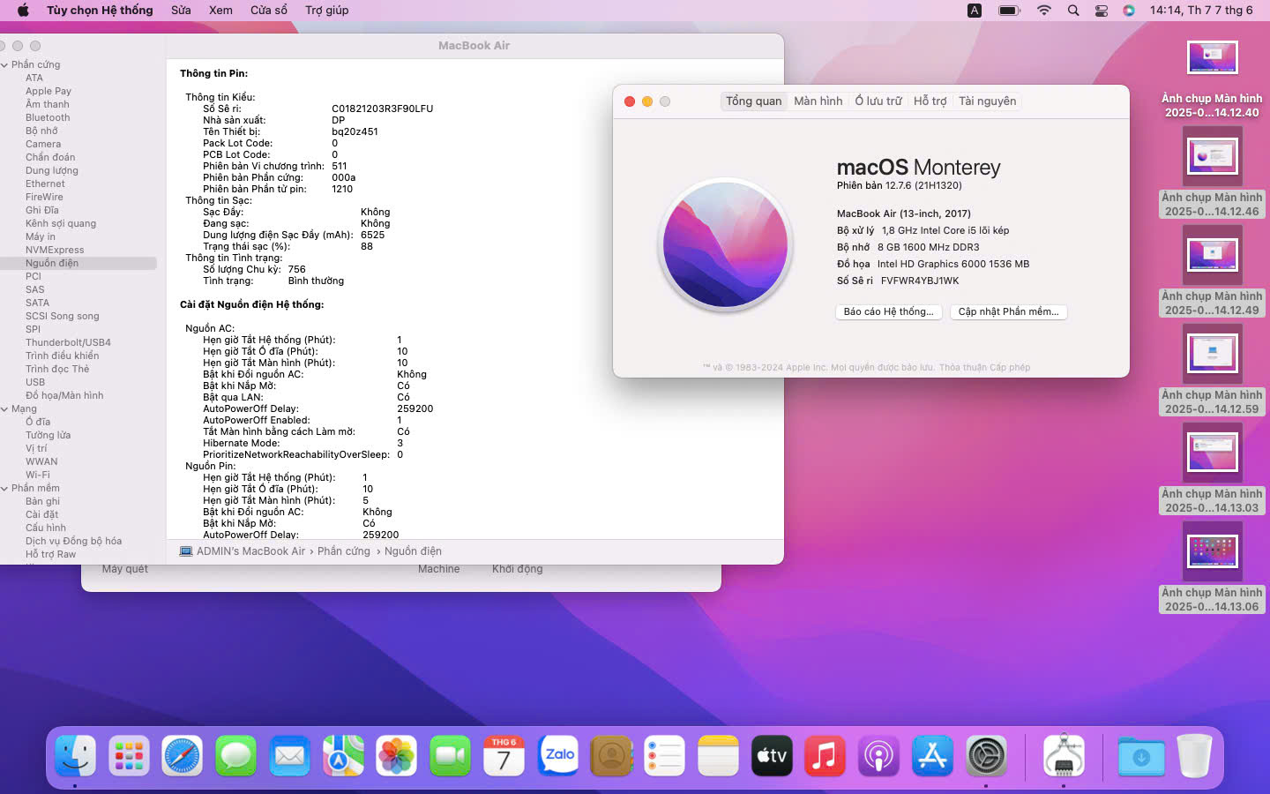Viewport: 1270px width, 794px height.
Task: Open Control Center in menu bar
Action: coord(1102,11)
